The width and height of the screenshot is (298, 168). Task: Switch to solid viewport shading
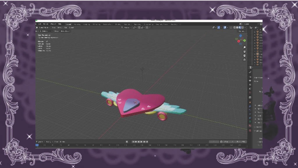pos(237,28)
